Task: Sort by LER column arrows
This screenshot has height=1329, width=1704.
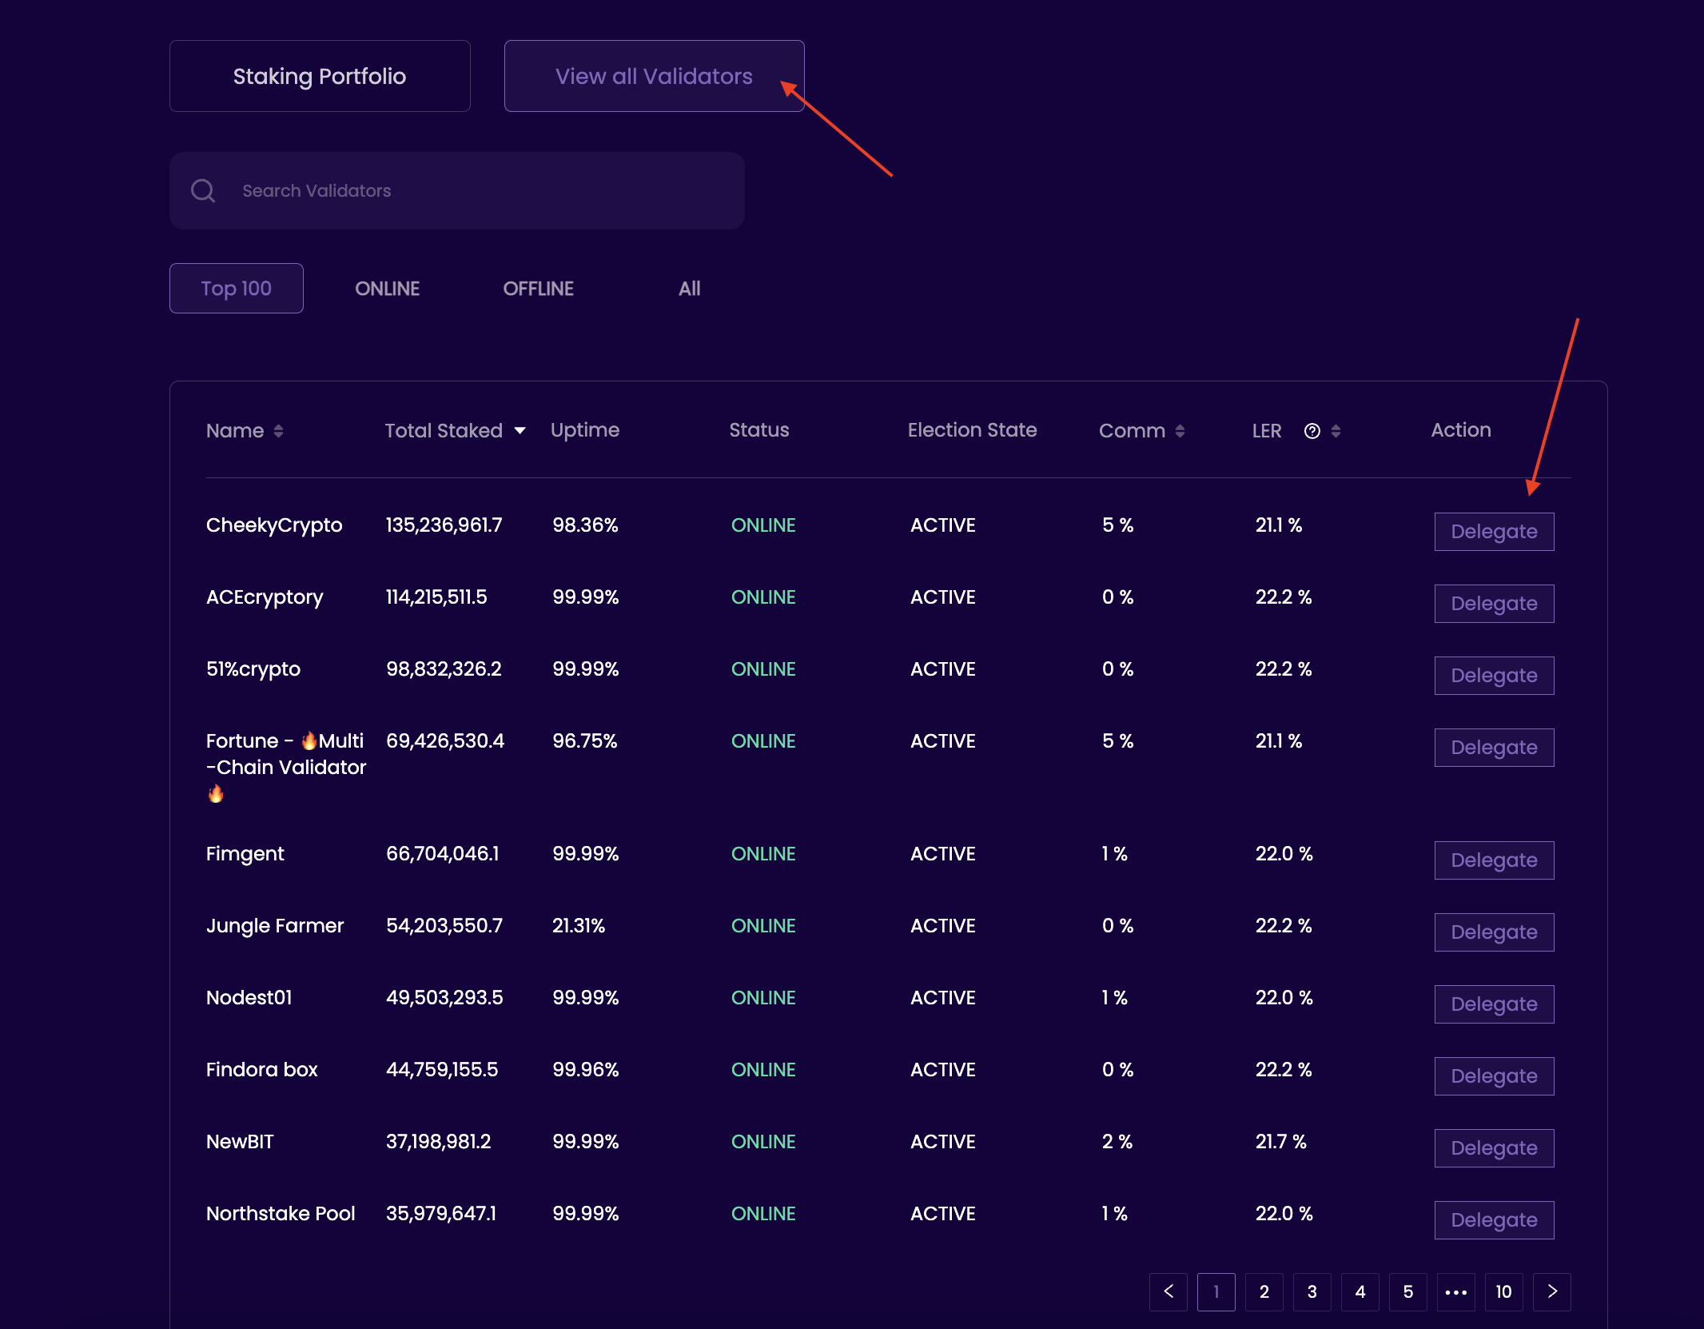Action: [1336, 431]
